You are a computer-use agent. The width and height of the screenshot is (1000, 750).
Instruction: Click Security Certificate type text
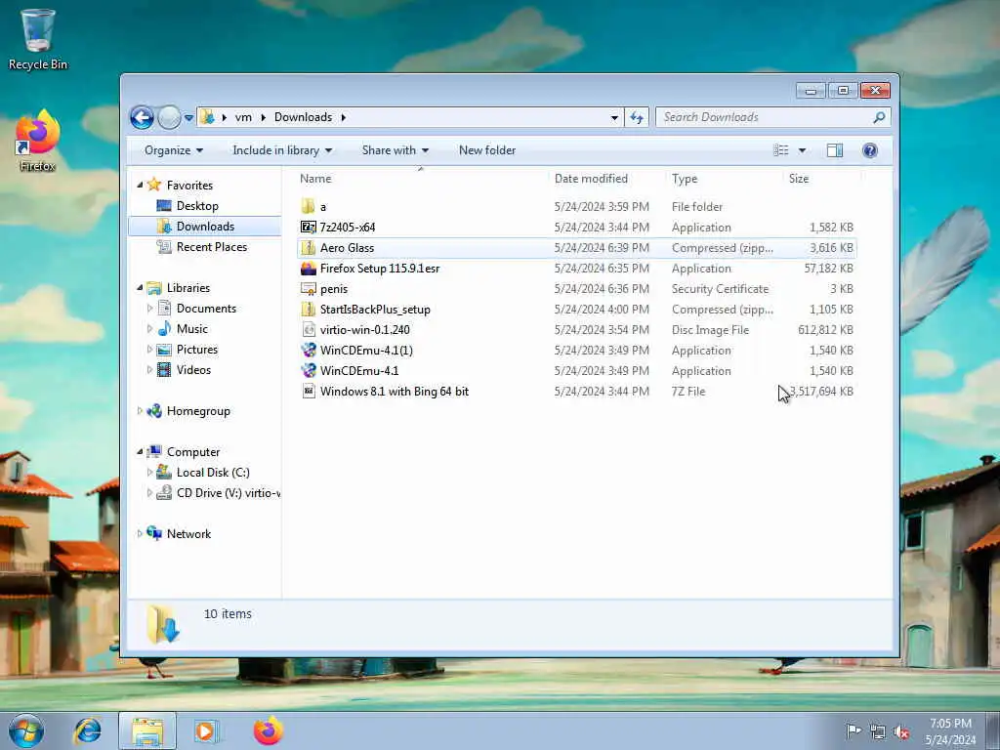[x=720, y=289]
